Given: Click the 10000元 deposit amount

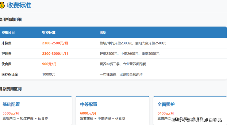Looking at the screenshot, I should click(x=48, y=74).
